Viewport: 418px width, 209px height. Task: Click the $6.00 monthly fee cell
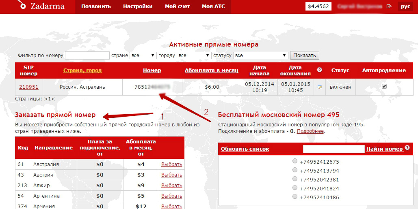tap(212, 87)
